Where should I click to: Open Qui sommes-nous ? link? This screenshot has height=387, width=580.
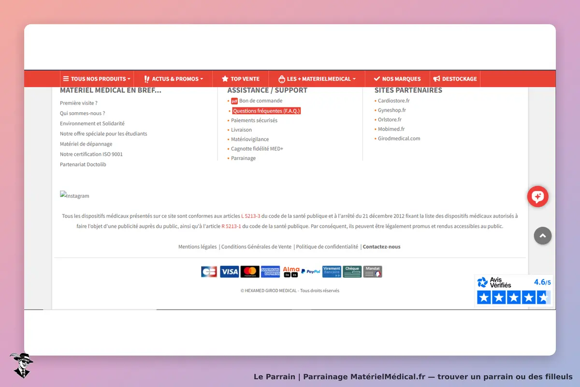83,113
